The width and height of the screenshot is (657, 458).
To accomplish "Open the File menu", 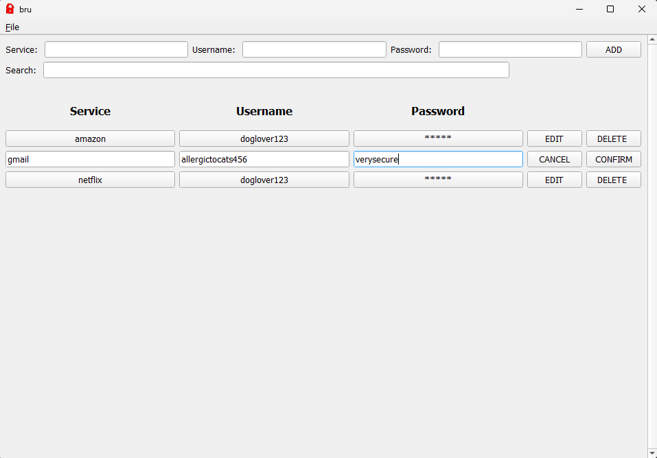I will point(12,27).
